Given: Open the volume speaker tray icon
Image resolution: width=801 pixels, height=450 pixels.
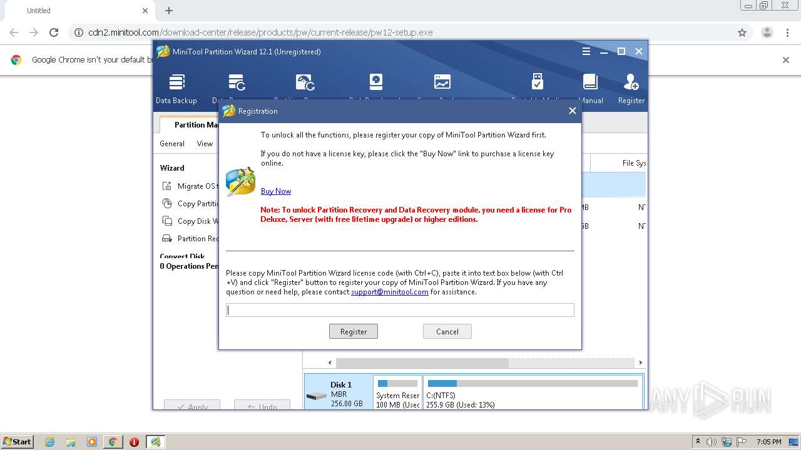Looking at the screenshot, I should pos(712,442).
